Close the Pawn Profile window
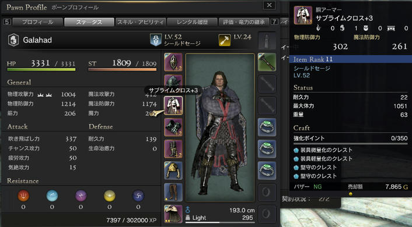This screenshot has width=412, height=227. point(270,5)
